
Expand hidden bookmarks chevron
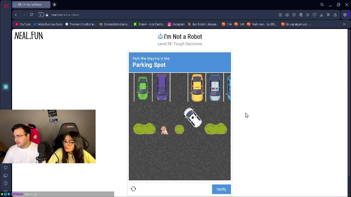point(344,24)
